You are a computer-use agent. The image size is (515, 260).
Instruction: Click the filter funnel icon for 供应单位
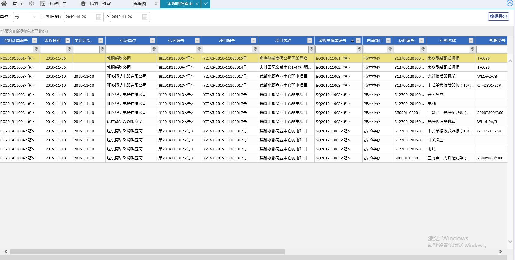pos(154,49)
